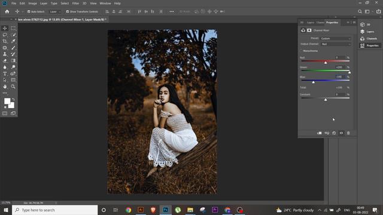Select the Eraser tool
This screenshot has width=383, height=215.
tap(5, 61)
